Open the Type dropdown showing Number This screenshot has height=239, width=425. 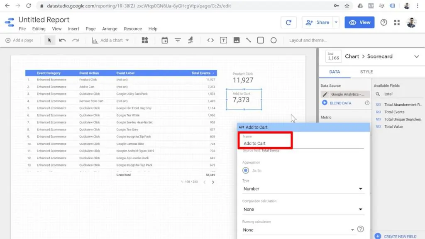pos(303,189)
